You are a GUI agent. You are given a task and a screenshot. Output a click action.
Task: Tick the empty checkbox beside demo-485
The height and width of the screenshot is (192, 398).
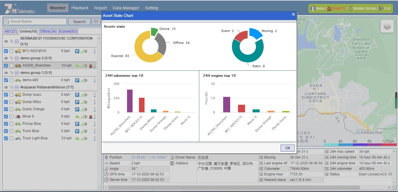11,80
